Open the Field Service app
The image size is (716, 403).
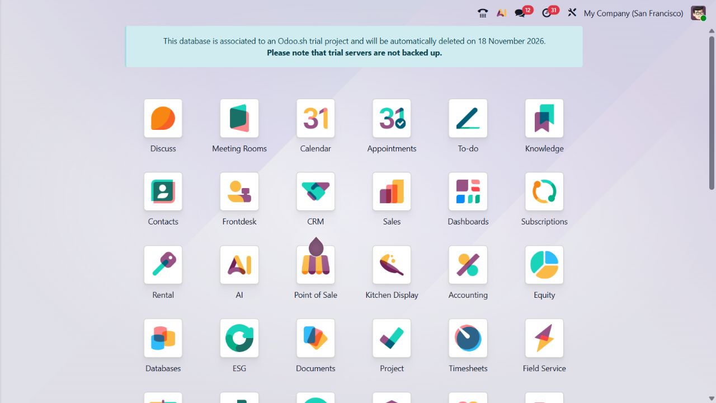pyautogui.click(x=544, y=338)
